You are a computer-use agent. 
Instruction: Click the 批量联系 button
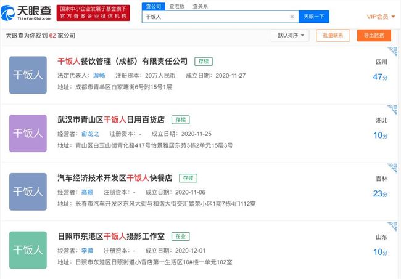click(333, 35)
